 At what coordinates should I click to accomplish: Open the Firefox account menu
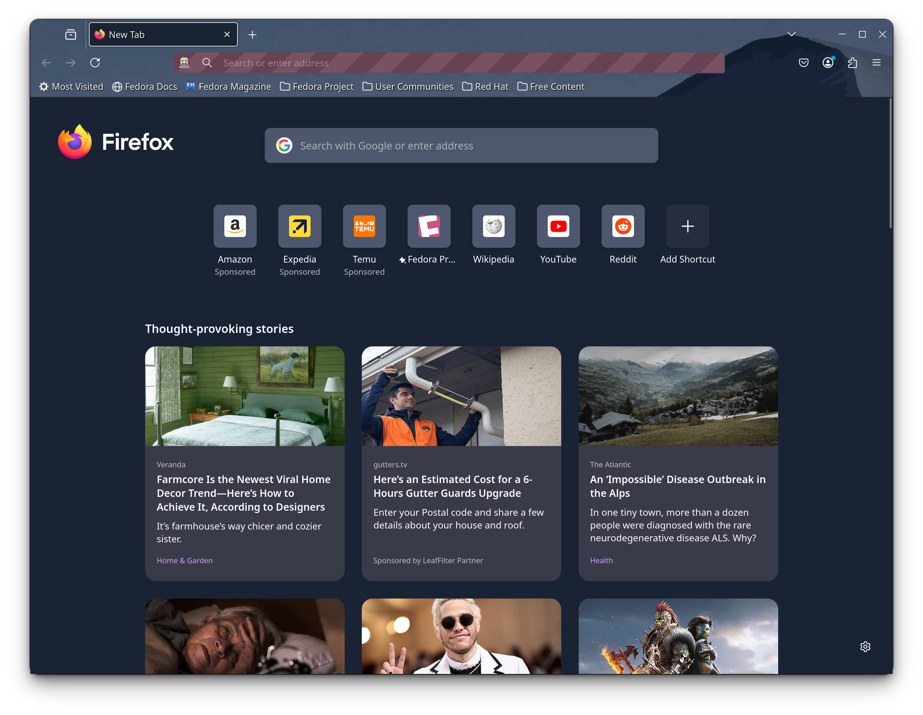tap(828, 63)
